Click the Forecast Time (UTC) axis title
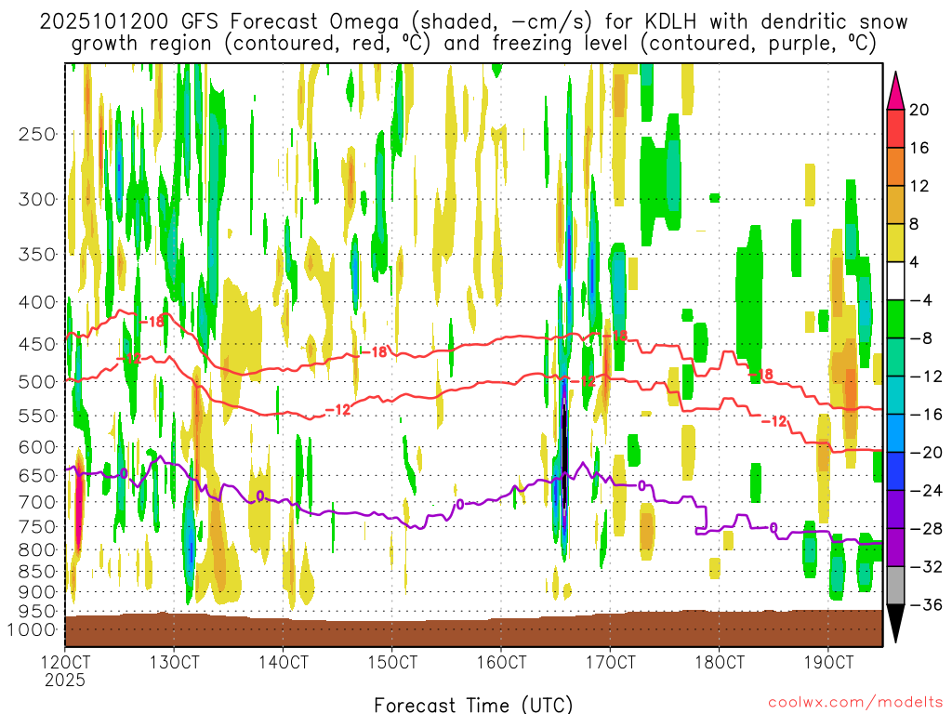Screen dimensions: 952x714 click(x=473, y=705)
